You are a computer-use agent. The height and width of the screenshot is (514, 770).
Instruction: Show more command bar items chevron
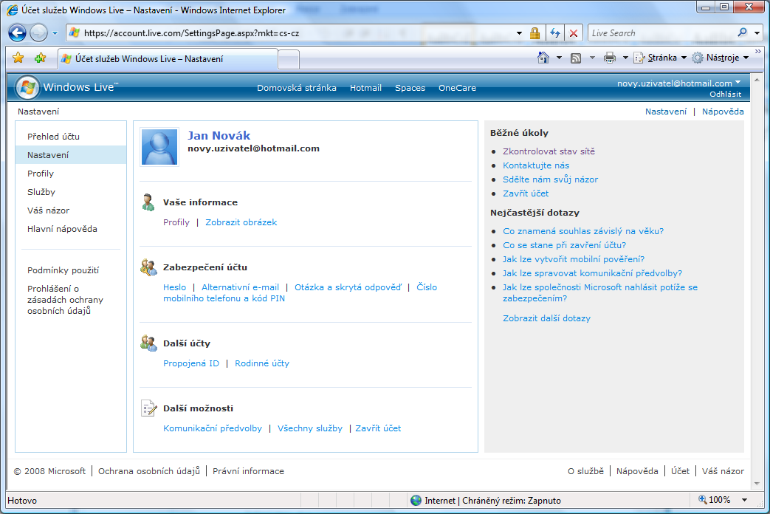click(x=757, y=52)
